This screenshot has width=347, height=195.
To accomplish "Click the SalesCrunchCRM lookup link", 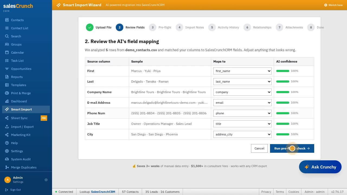I will [x=103, y=192].
